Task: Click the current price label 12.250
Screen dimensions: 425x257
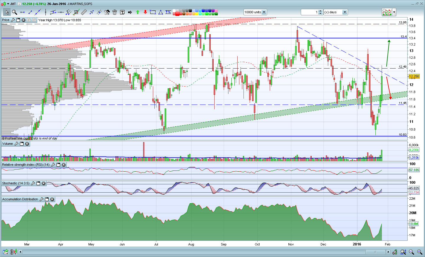Action: pos(414,76)
